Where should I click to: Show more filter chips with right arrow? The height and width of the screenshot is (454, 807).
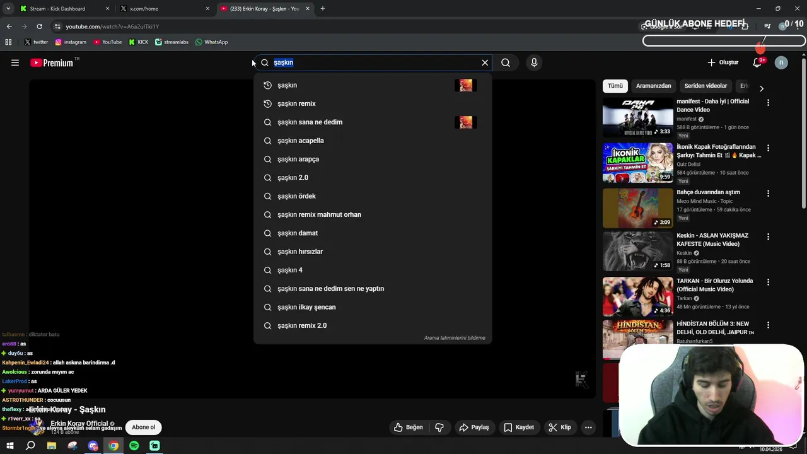tap(761, 88)
